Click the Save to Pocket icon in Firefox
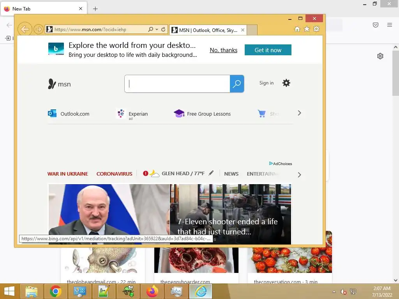Viewport: 399px width, 299px height. tap(376, 25)
